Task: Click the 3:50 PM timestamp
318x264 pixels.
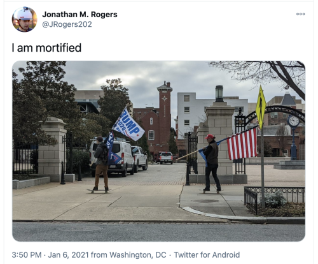Action: 27,254
